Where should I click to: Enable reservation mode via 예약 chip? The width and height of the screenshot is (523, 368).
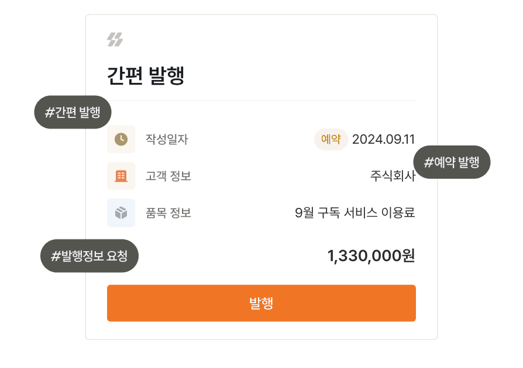pos(331,139)
